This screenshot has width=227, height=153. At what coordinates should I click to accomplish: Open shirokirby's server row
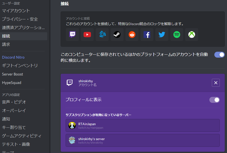(143, 140)
